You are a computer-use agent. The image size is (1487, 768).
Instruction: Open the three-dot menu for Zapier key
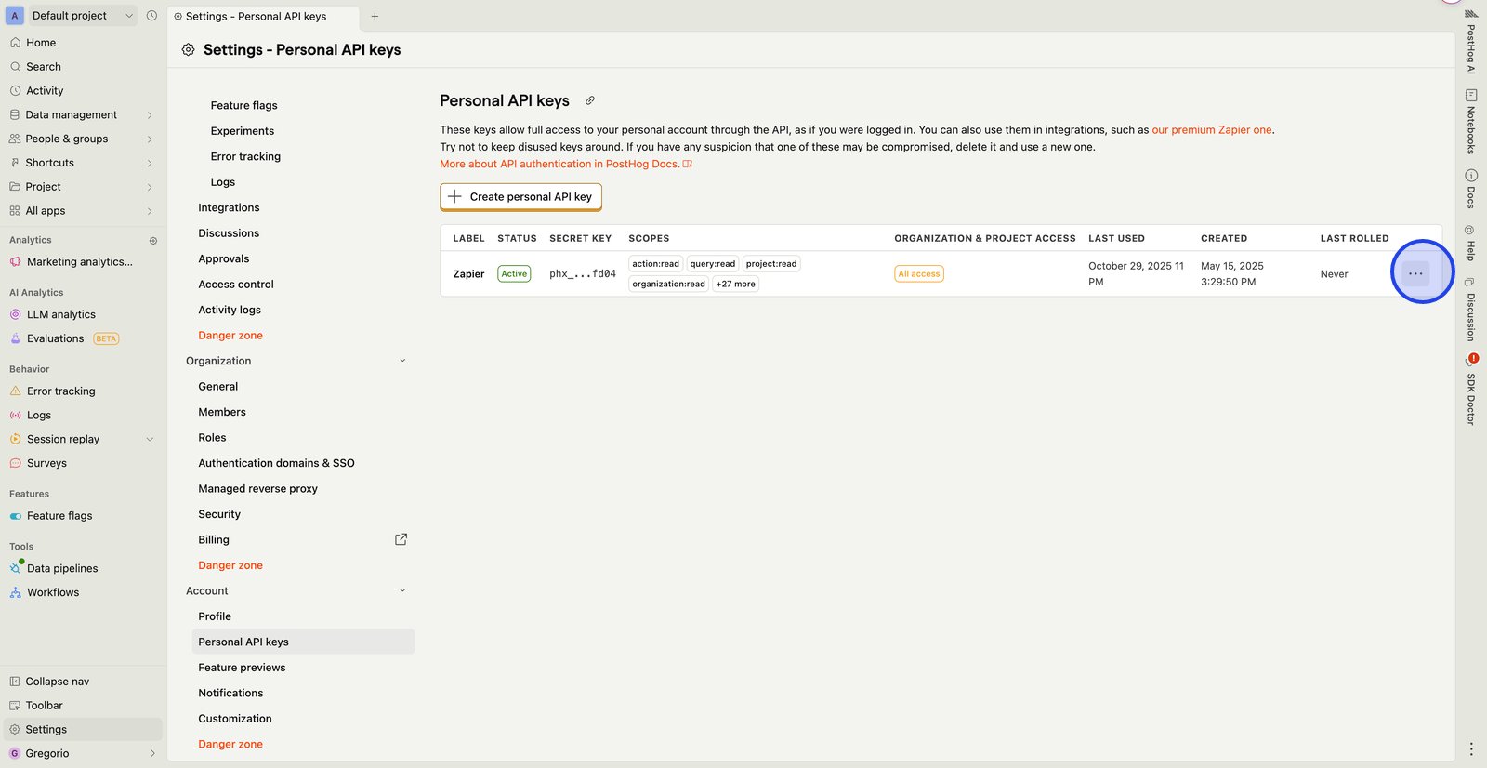point(1415,273)
